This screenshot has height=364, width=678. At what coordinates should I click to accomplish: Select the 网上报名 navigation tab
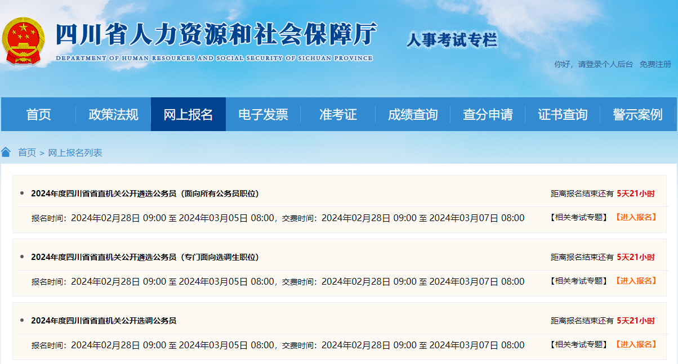pyautogui.click(x=188, y=114)
